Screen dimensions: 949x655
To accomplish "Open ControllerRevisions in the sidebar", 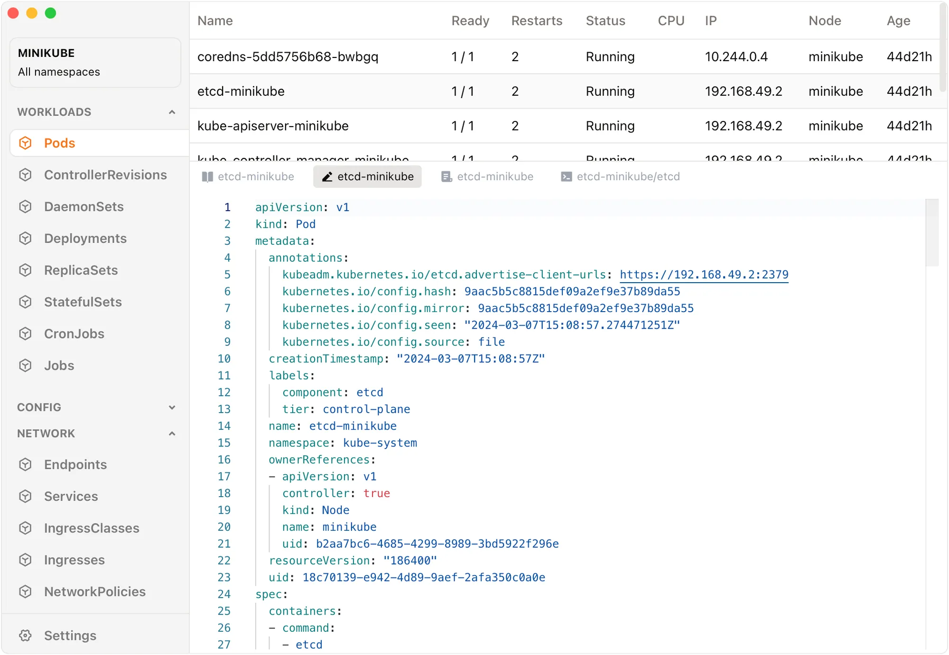I will tap(100, 175).
